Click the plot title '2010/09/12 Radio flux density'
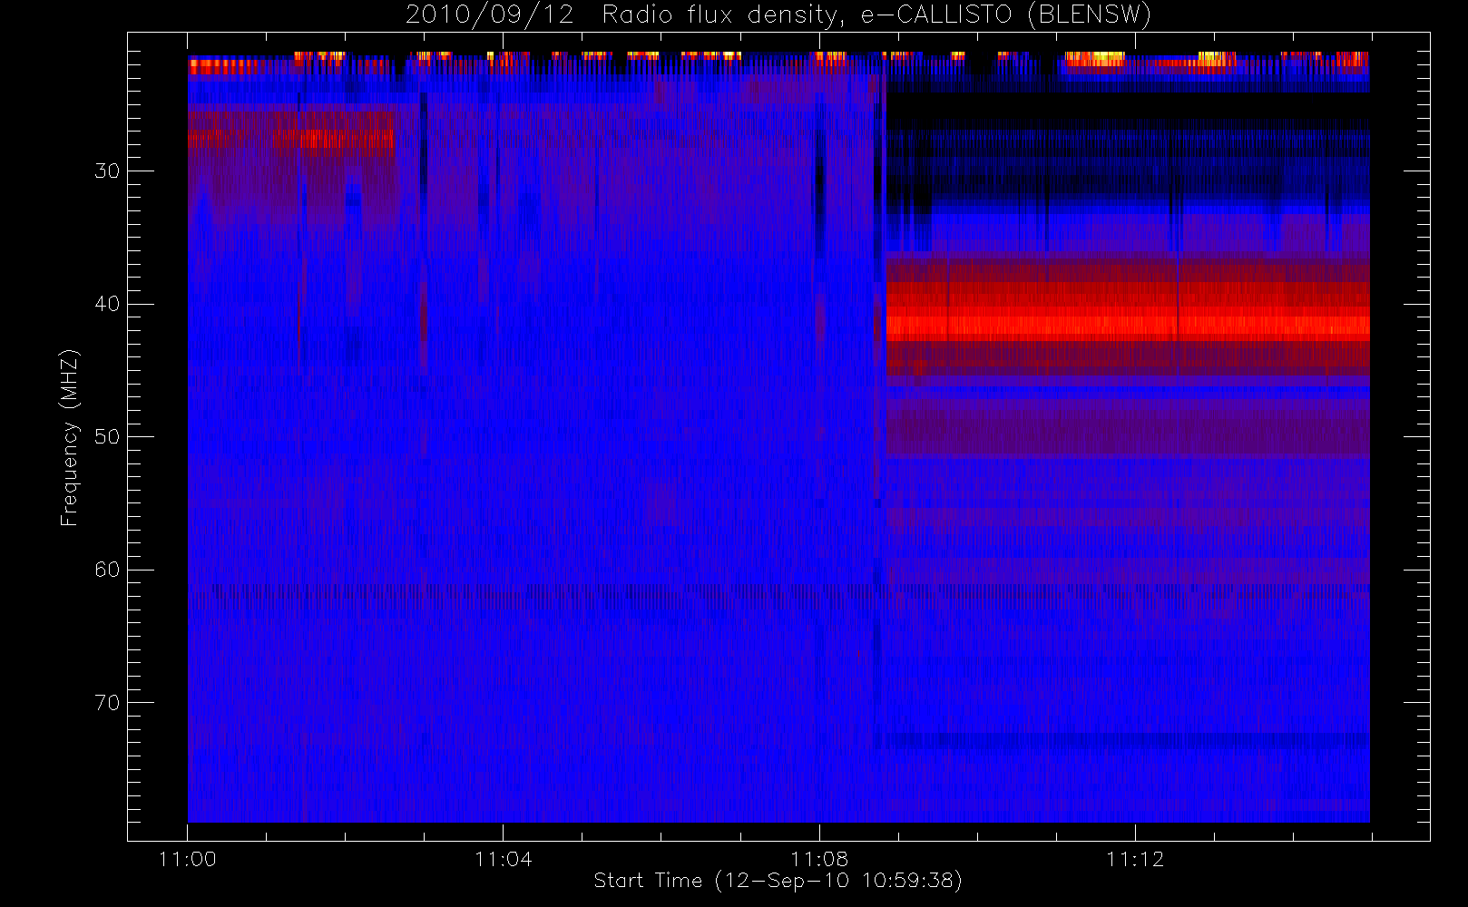1468x907 pixels. [x=778, y=15]
